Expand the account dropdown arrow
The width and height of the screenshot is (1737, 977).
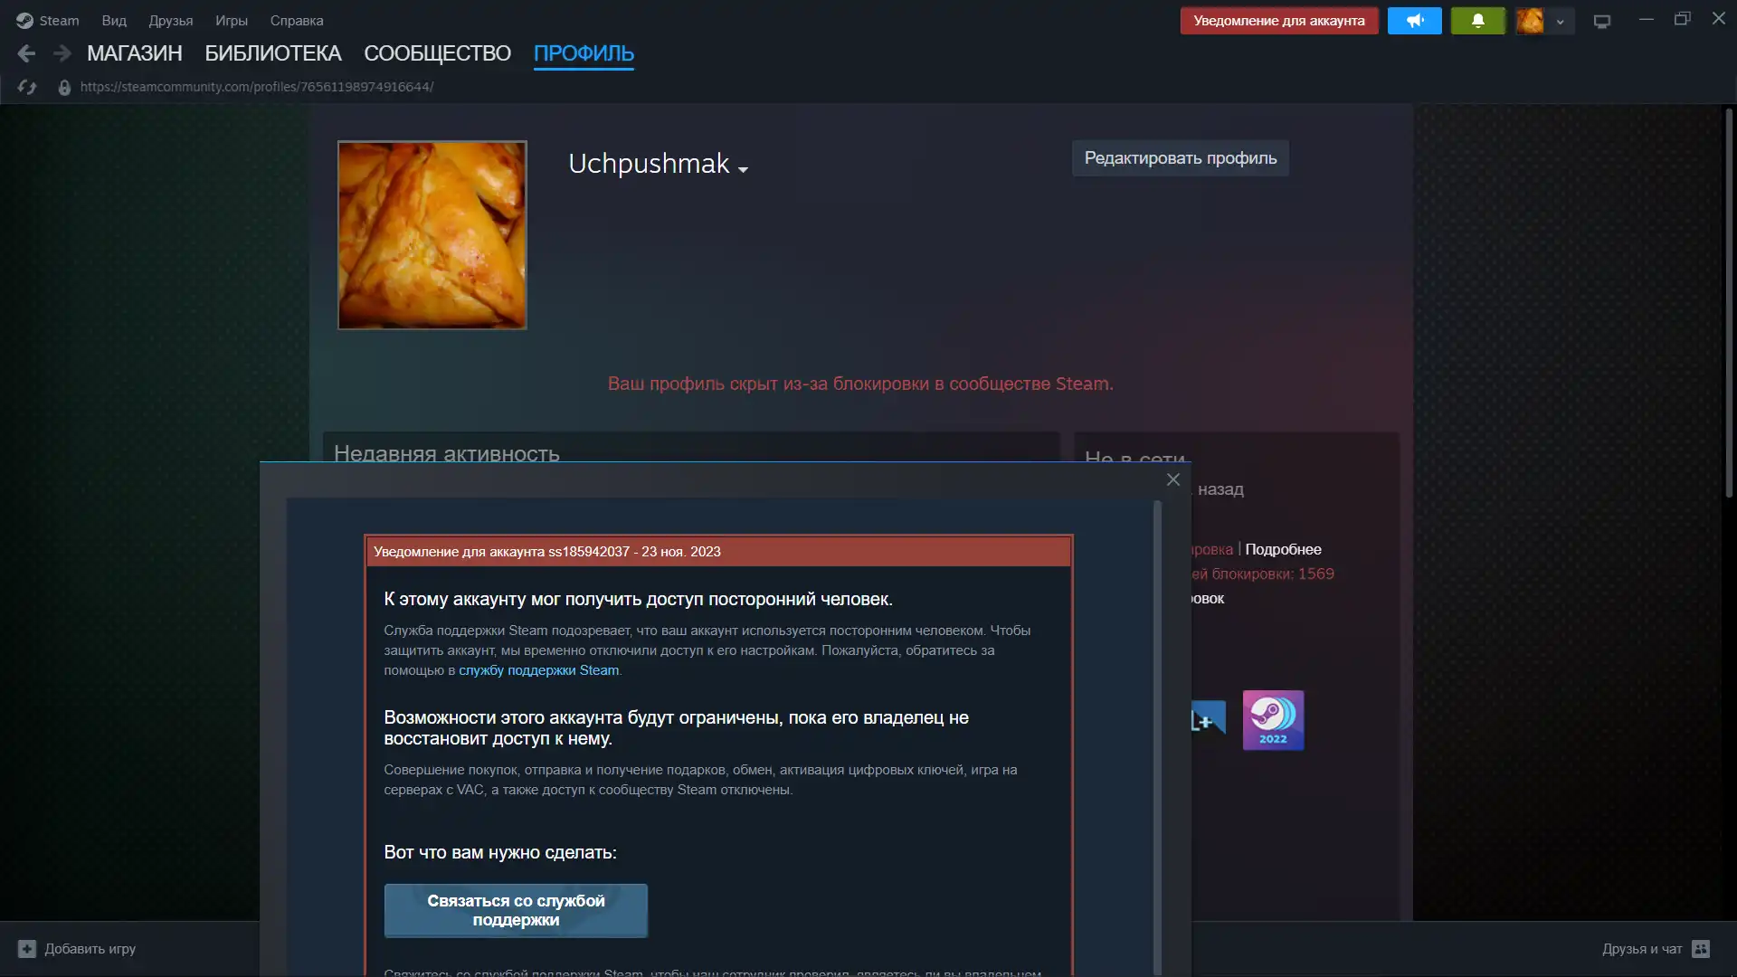click(1560, 21)
